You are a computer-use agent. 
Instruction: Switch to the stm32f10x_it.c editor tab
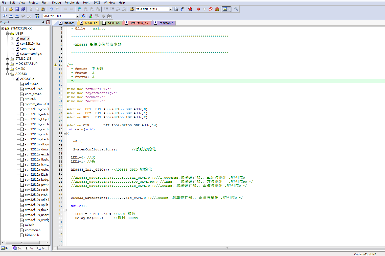pos(137,23)
